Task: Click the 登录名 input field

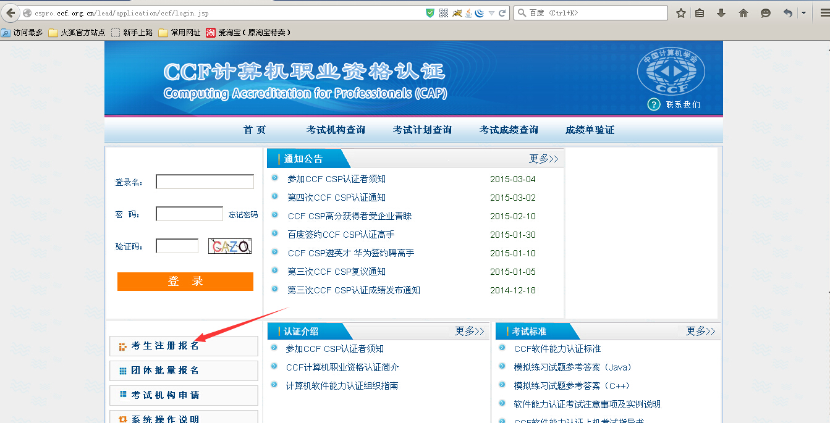Action: click(x=205, y=182)
